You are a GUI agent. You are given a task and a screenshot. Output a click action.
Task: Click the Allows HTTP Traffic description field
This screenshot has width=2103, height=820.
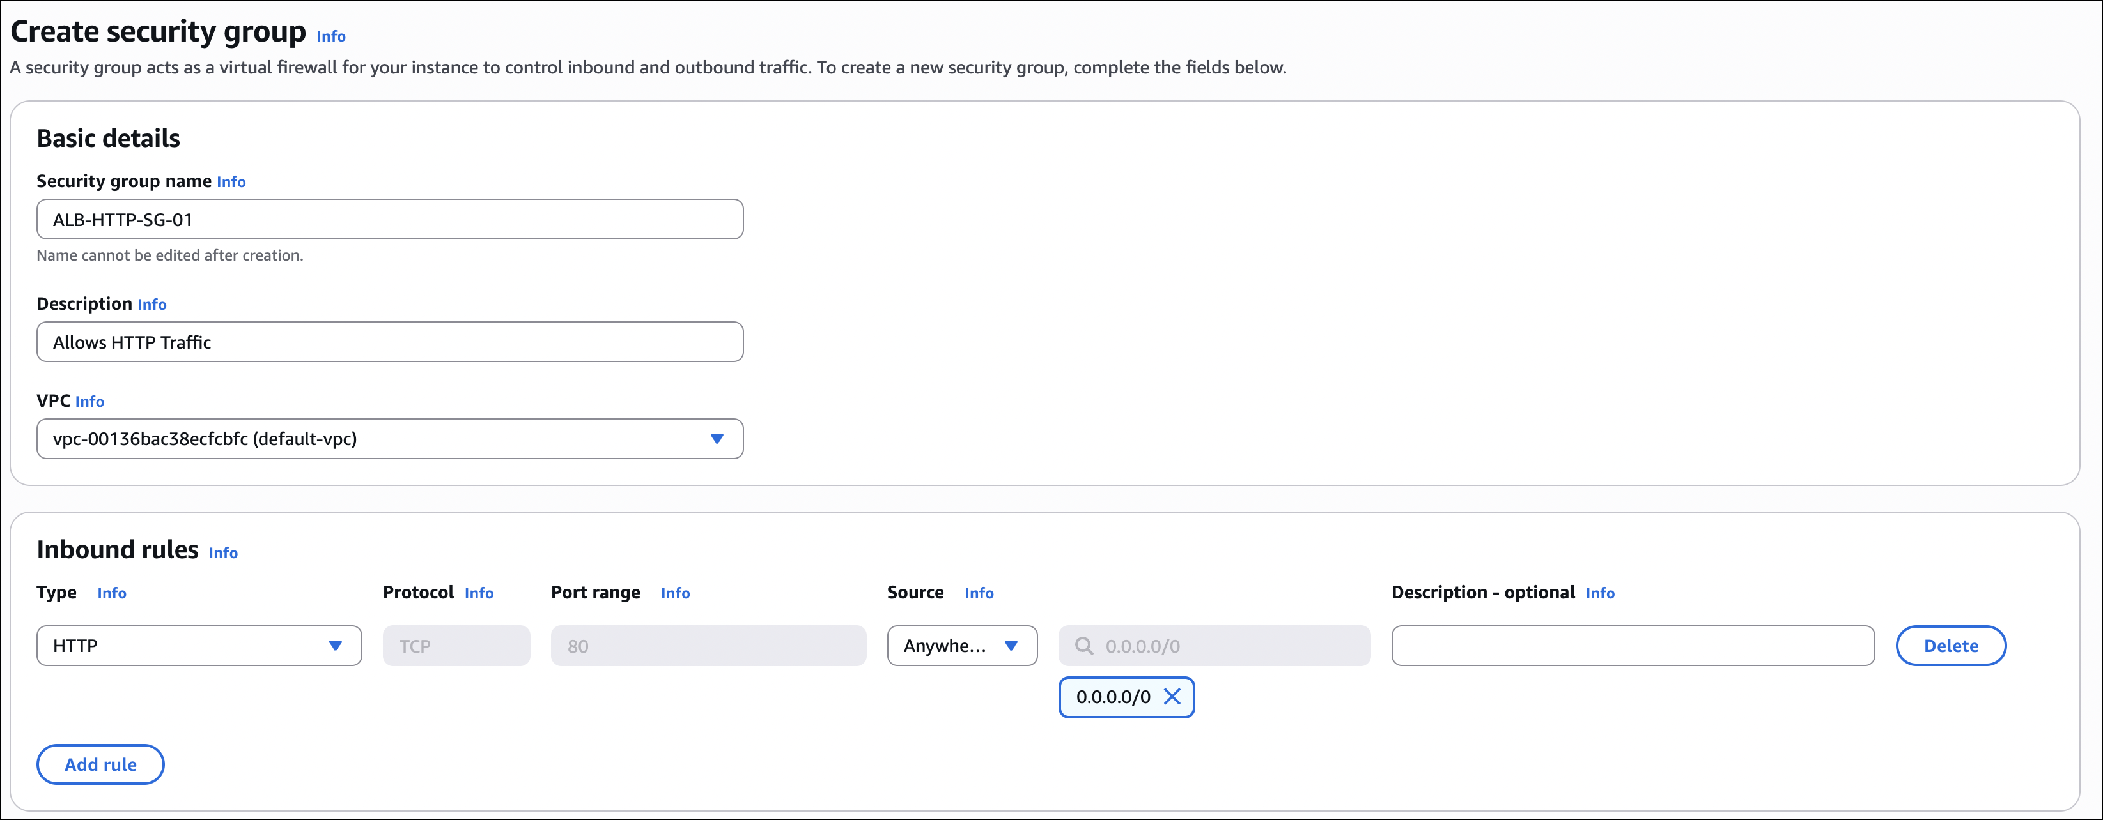(x=389, y=342)
